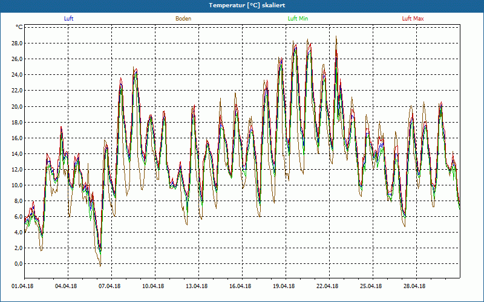Screen dimensions: 484x302
Task: Click the 16,0 y-axis value
Action: click(x=17, y=138)
